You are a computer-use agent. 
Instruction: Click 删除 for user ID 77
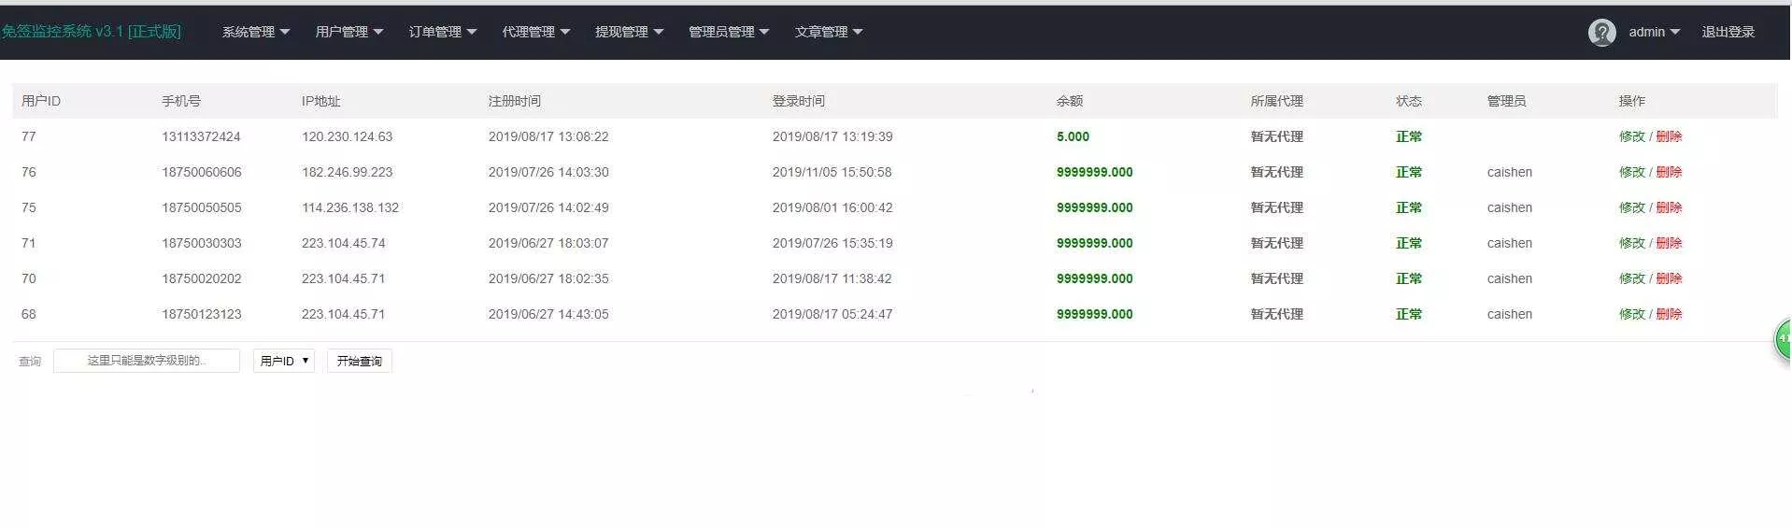pos(1670,136)
